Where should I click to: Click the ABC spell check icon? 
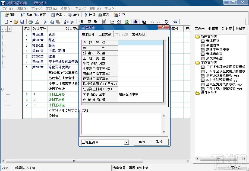[167, 22]
